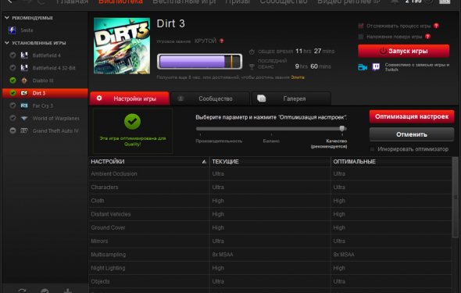Viewport: 461px width, 293px height.
Task: Collapse the Рекомендуемые section
Action: pos(7,18)
